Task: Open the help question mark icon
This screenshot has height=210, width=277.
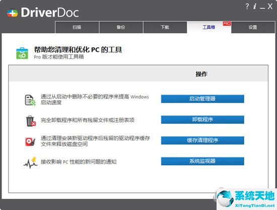Action: tap(247, 7)
